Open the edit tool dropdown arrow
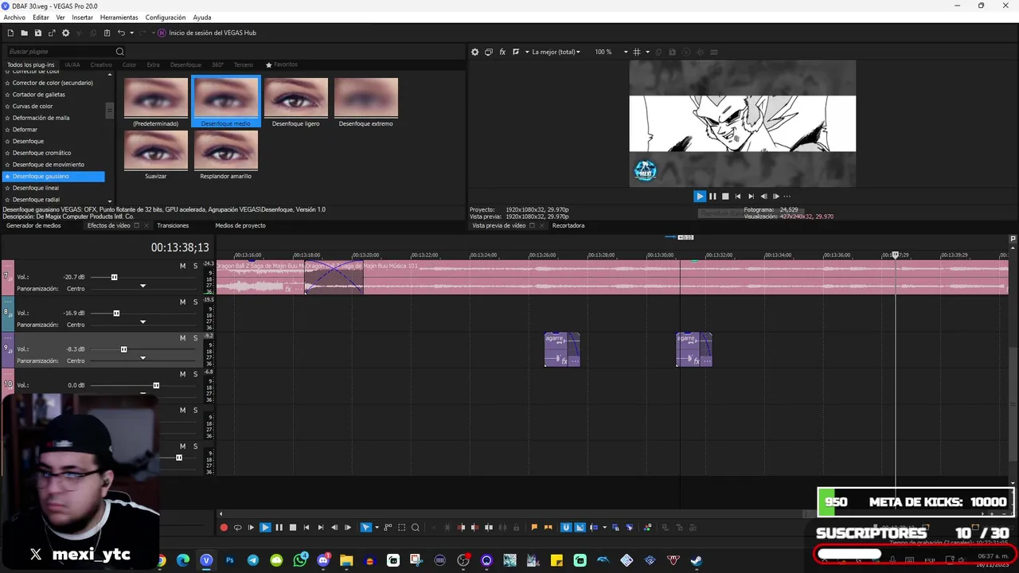 tap(377, 528)
